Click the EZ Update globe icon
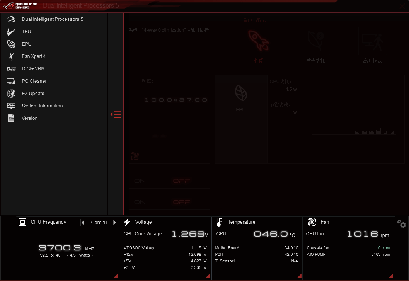The height and width of the screenshot is (281, 409). click(x=11, y=94)
